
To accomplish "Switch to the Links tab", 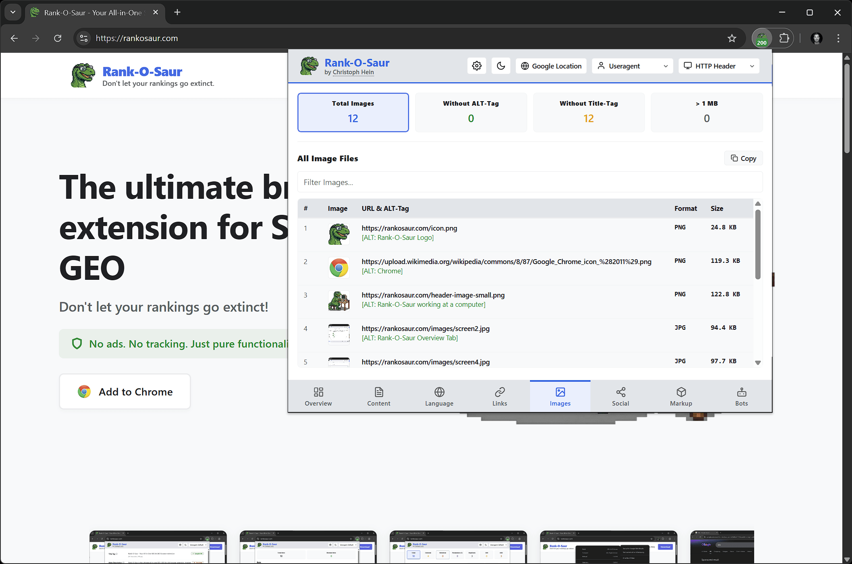I will (499, 396).
